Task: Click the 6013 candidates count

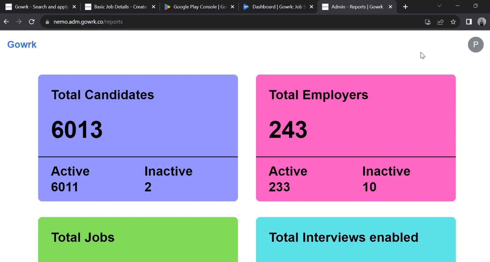Action: 77,130
